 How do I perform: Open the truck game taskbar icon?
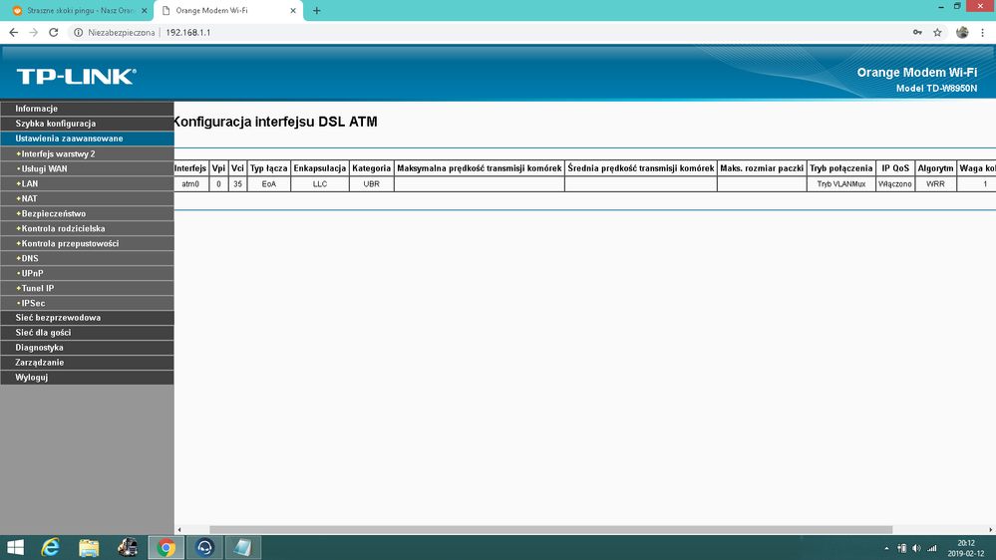(x=127, y=547)
